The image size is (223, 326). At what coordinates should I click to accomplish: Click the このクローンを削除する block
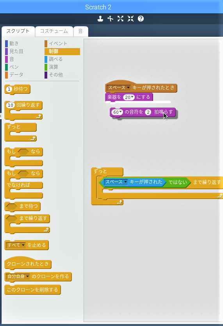[x=32, y=290]
